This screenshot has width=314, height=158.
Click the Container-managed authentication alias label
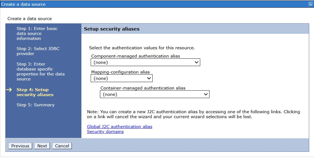pyautogui.click(x=143, y=88)
